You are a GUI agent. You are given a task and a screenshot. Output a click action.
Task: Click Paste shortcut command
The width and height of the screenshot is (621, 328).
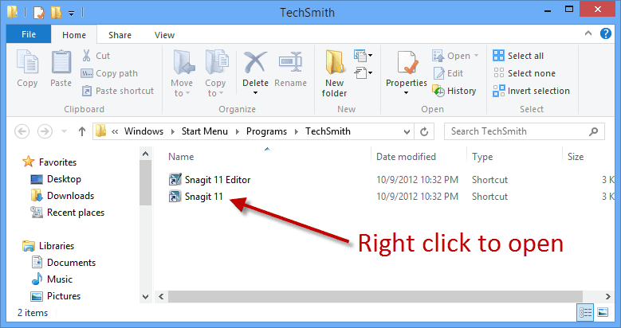[x=118, y=91]
